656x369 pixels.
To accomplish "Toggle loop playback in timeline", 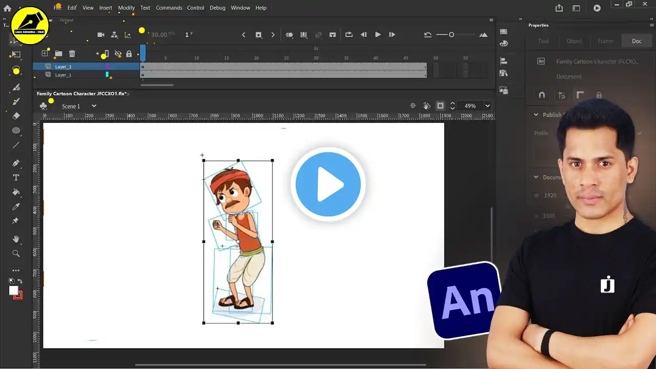I will pyautogui.click(x=348, y=35).
